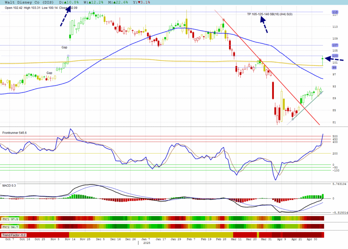The height and width of the screenshot is (249, 348).
Task: Click the -100 level on Frontrunner axis
Action: [336, 170]
